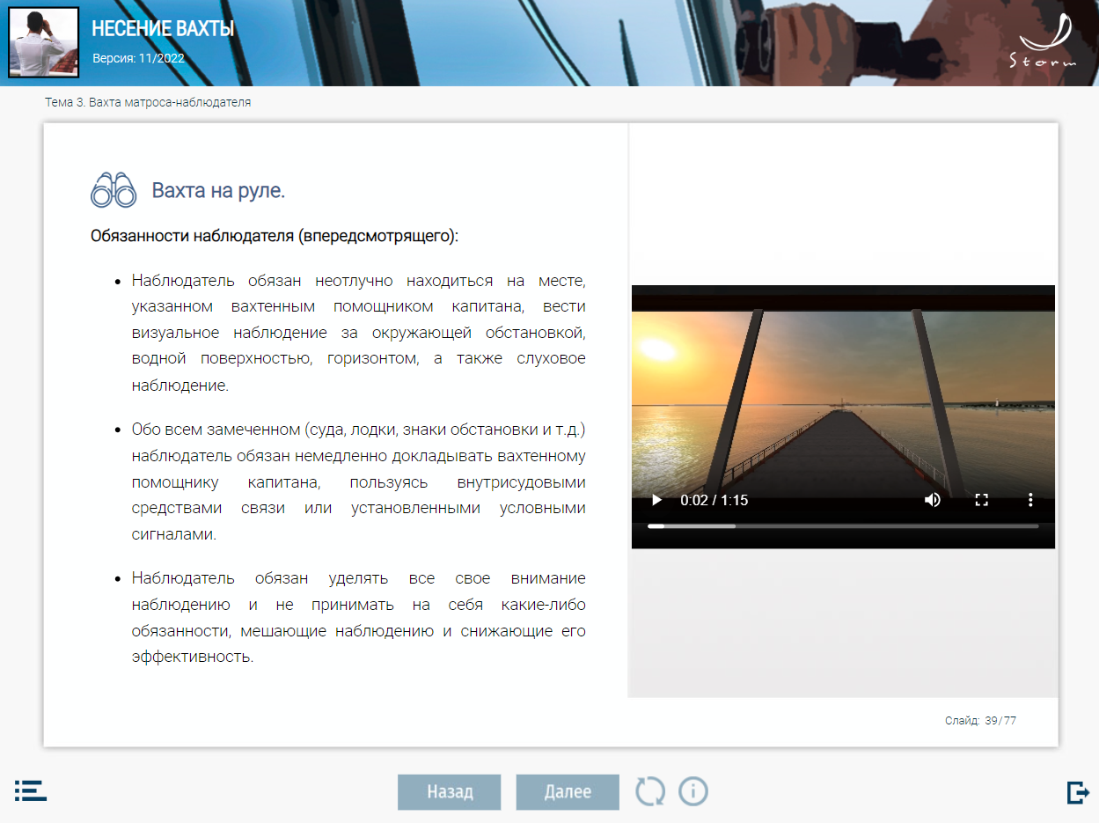Mute the video sound
The image size is (1099, 823).
(933, 500)
